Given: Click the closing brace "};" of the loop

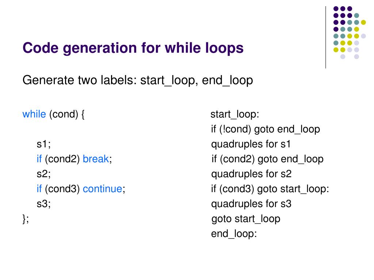Looking at the screenshot, I should (26, 219).
